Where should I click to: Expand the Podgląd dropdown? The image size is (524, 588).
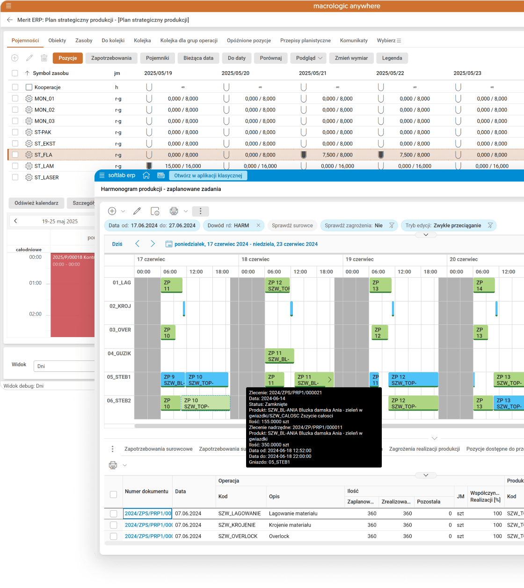tap(308, 58)
